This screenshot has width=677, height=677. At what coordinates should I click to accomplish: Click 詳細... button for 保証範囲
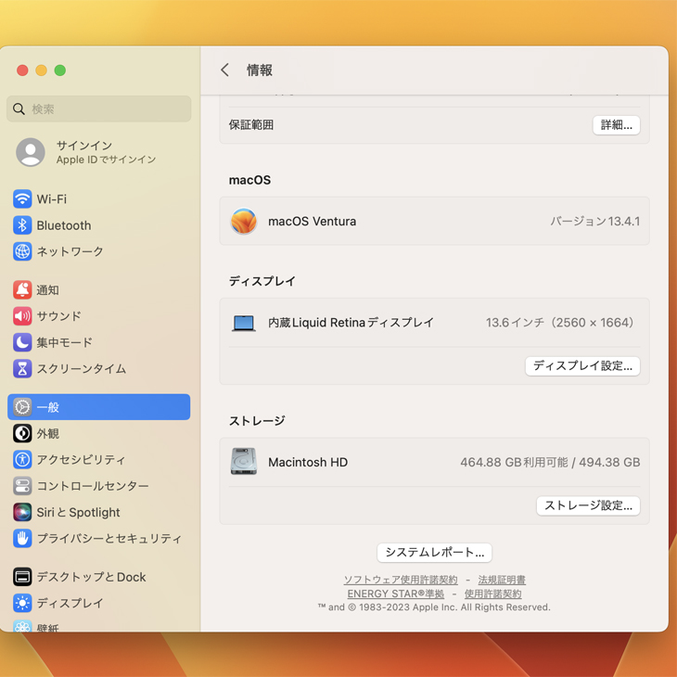click(x=616, y=125)
